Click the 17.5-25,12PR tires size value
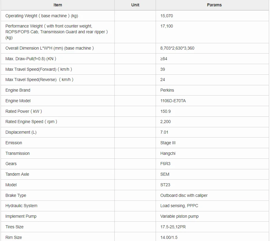The width and height of the screenshot is (270, 241). pyautogui.click(x=173, y=227)
